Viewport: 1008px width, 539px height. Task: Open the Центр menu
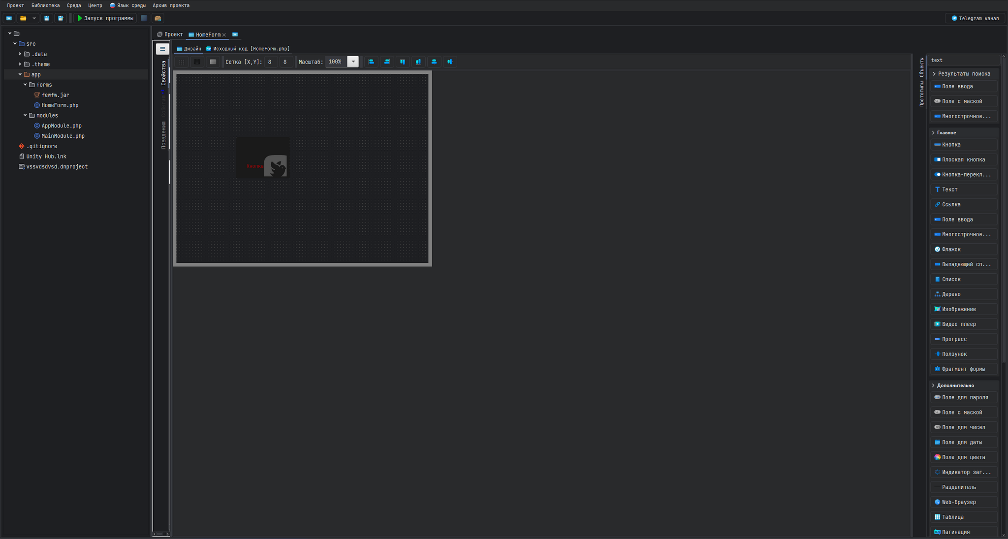pos(95,5)
